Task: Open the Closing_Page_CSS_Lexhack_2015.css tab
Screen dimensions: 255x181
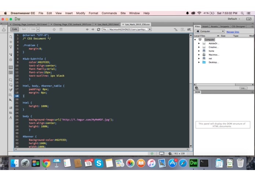Action: tap(71, 25)
